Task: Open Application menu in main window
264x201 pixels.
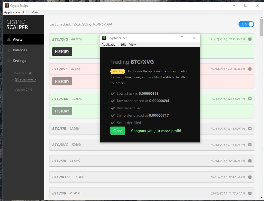Action: [x=12, y=12]
